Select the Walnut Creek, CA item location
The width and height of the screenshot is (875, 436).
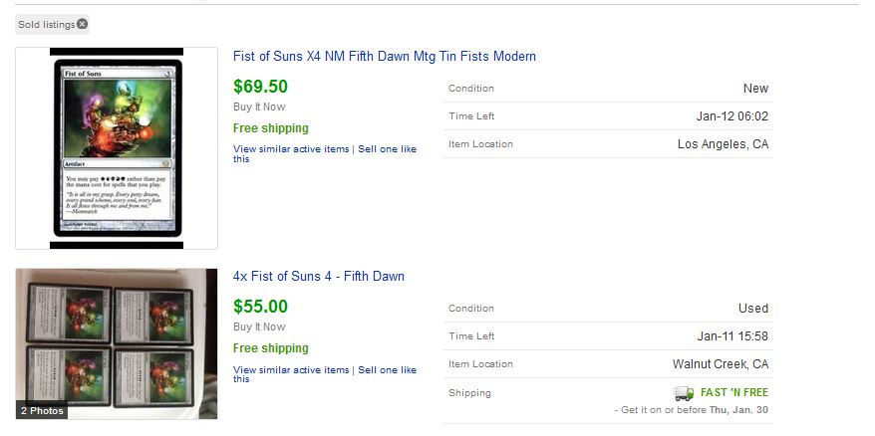[x=720, y=364]
